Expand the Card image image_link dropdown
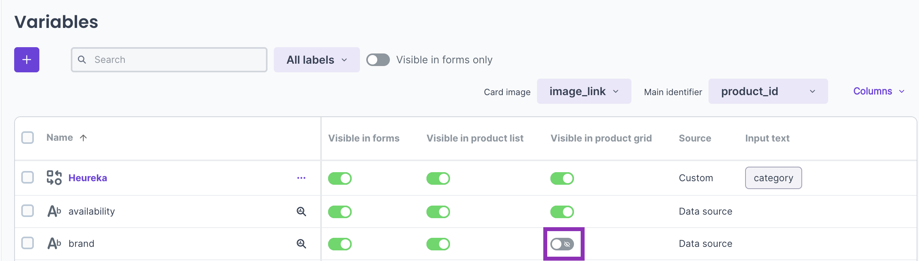Screen dimensions: 919x261 pos(584,91)
